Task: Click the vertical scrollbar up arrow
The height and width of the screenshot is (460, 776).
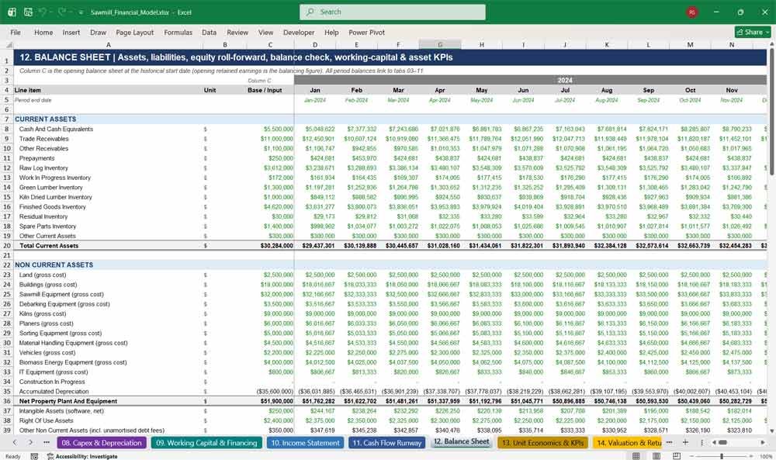Action: [x=771, y=44]
